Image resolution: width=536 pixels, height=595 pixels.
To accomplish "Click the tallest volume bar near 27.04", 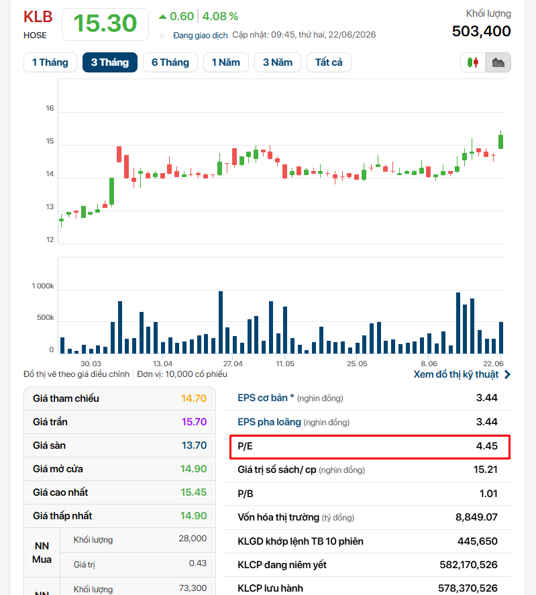I will coord(221,322).
